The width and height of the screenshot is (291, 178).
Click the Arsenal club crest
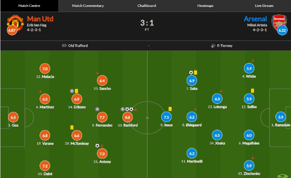pyautogui.click(x=279, y=23)
